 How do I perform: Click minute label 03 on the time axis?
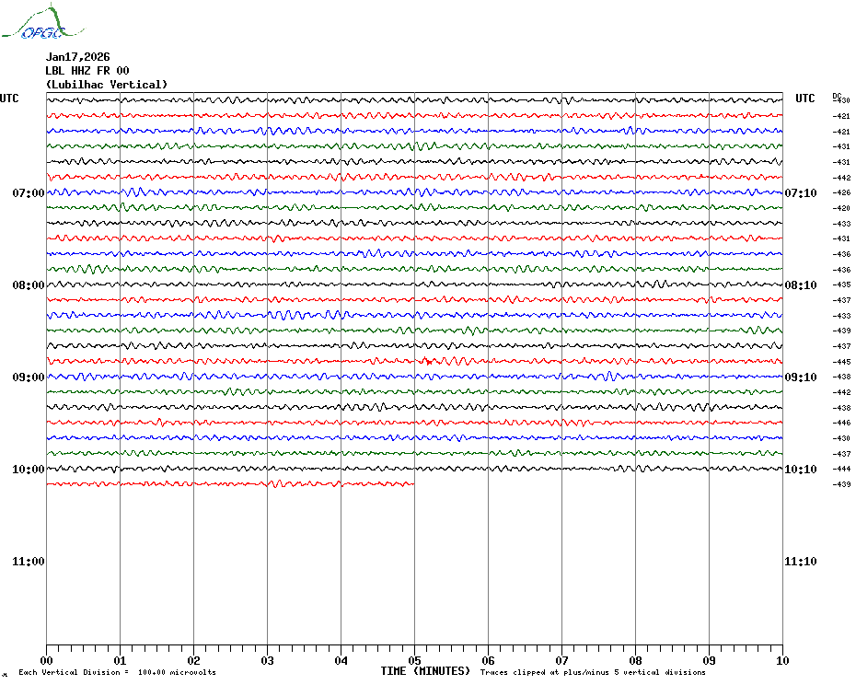point(268,661)
